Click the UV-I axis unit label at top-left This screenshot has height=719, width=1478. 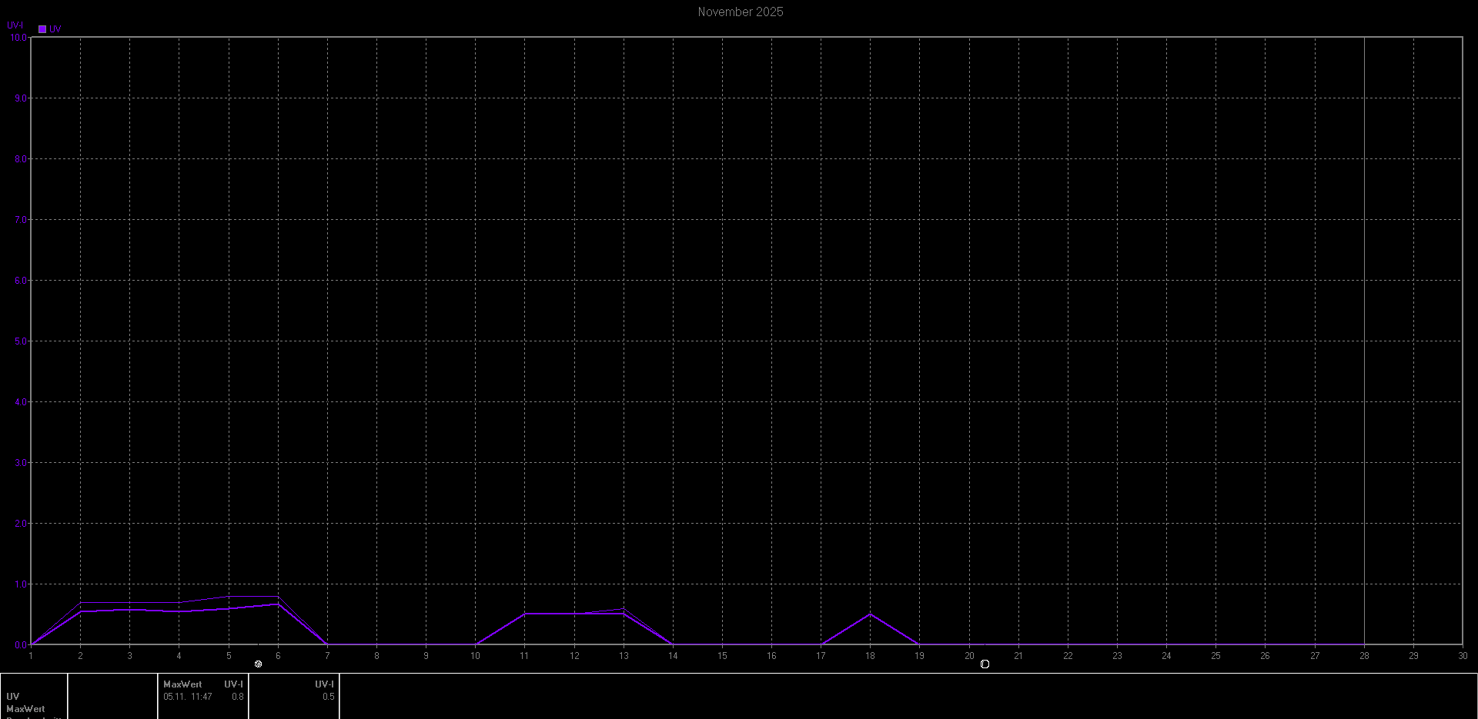pos(15,25)
